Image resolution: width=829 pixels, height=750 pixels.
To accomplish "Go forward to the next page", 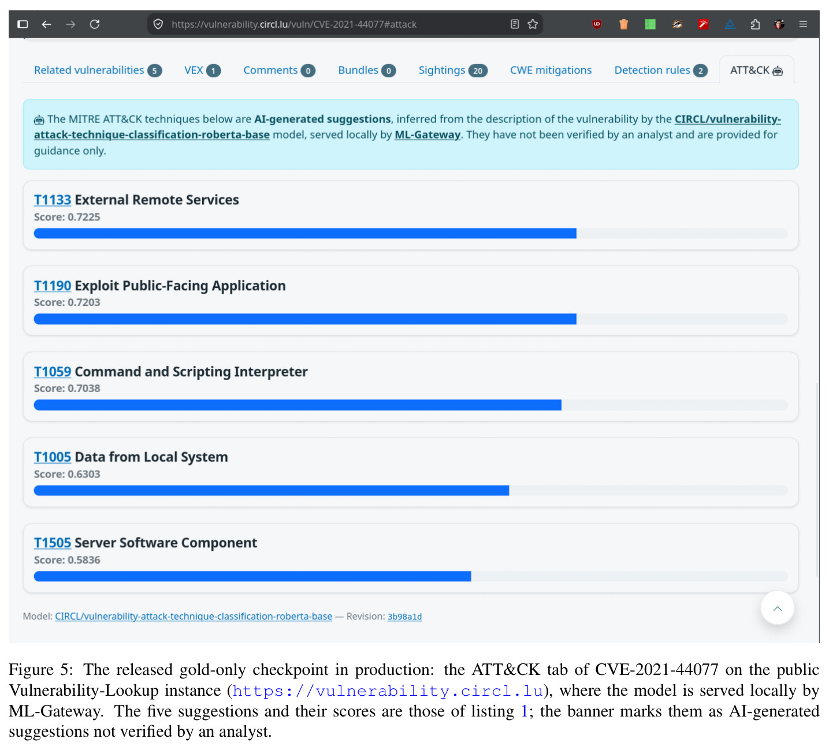I will coord(70,24).
